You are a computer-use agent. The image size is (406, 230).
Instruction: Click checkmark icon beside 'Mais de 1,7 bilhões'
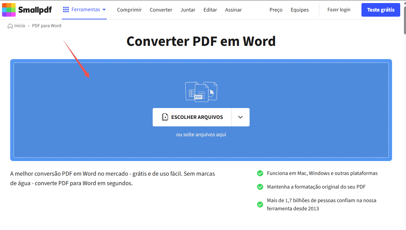pyautogui.click(x=260, y=205)
